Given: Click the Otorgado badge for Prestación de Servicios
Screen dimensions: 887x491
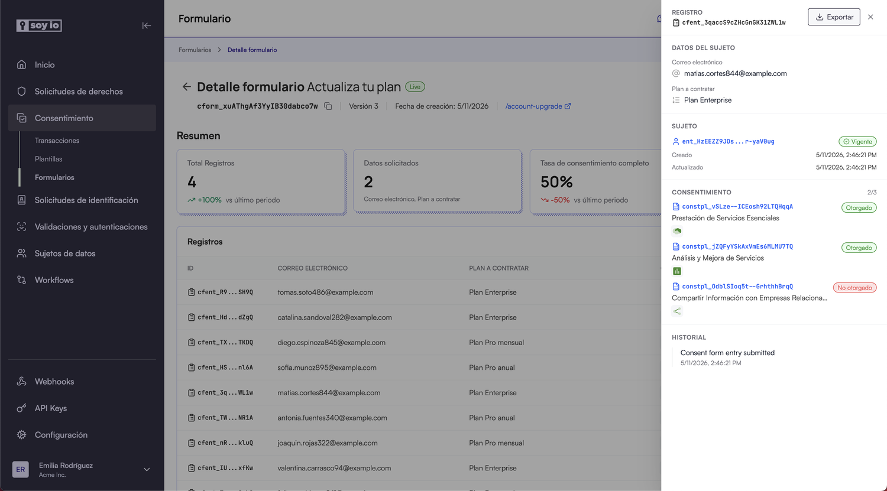Looking at the screenshot, I should (859, 208).
